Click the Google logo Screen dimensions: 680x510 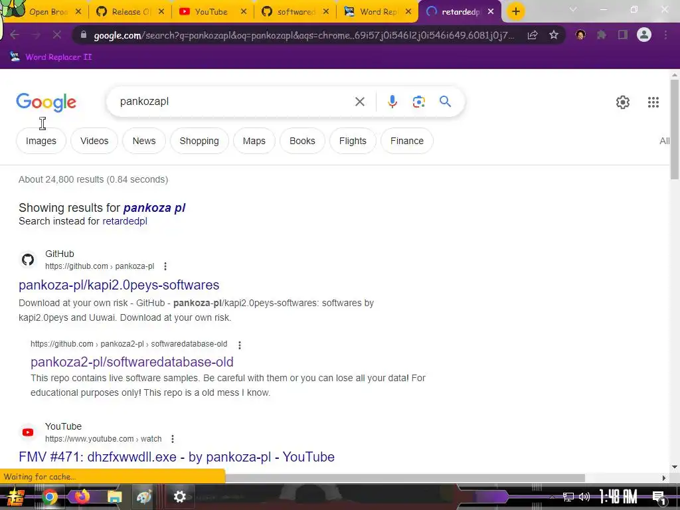[x=46, y=102]
